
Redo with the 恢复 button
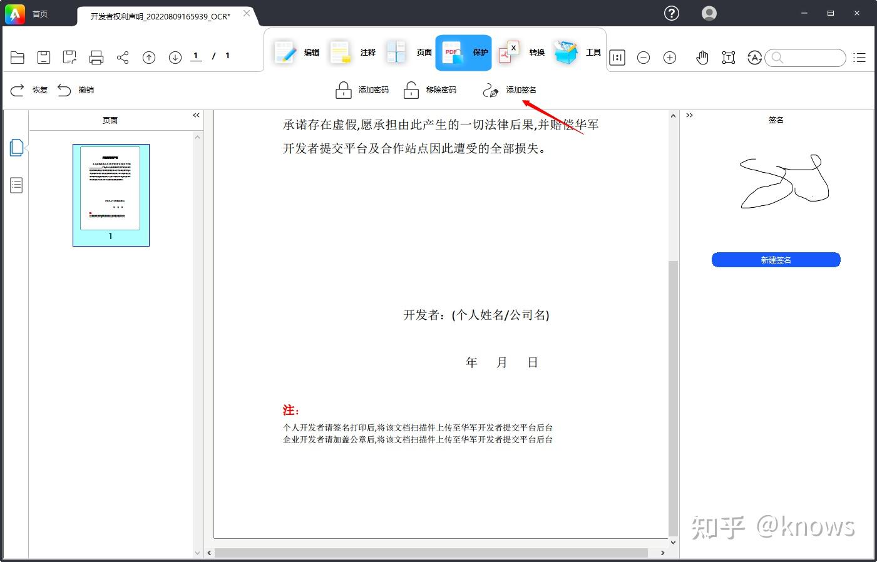[x=29, y=90]
